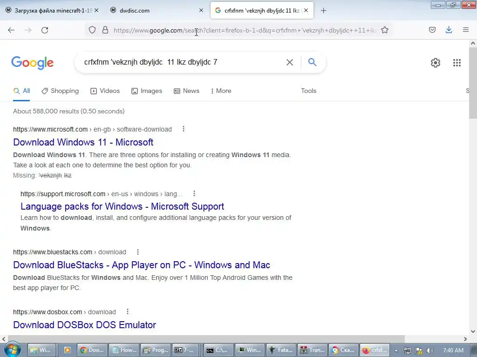Viewport: 477px width, 357px height.
Task: Save page to Pocket
Action: 432,30
